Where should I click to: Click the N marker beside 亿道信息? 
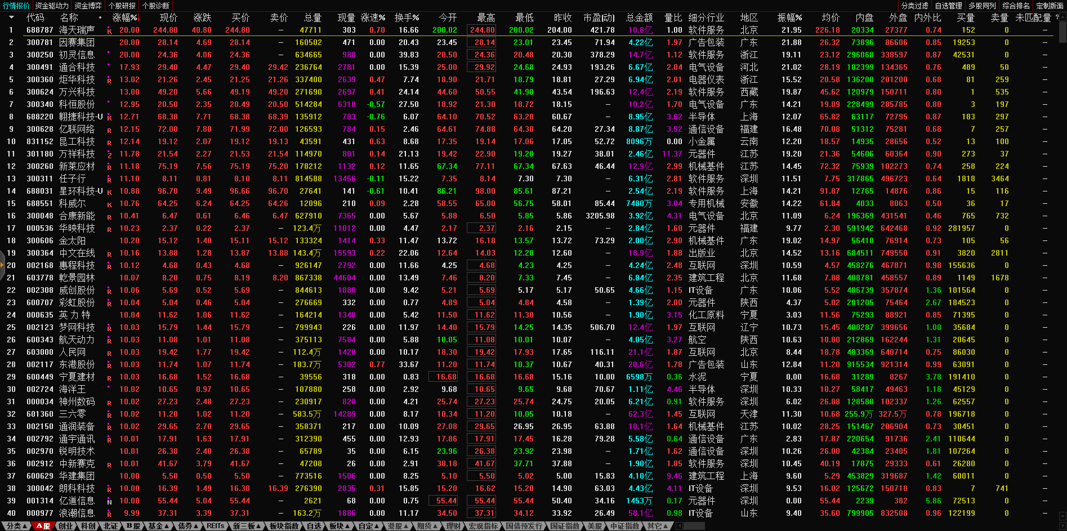[x=109, y=502]
